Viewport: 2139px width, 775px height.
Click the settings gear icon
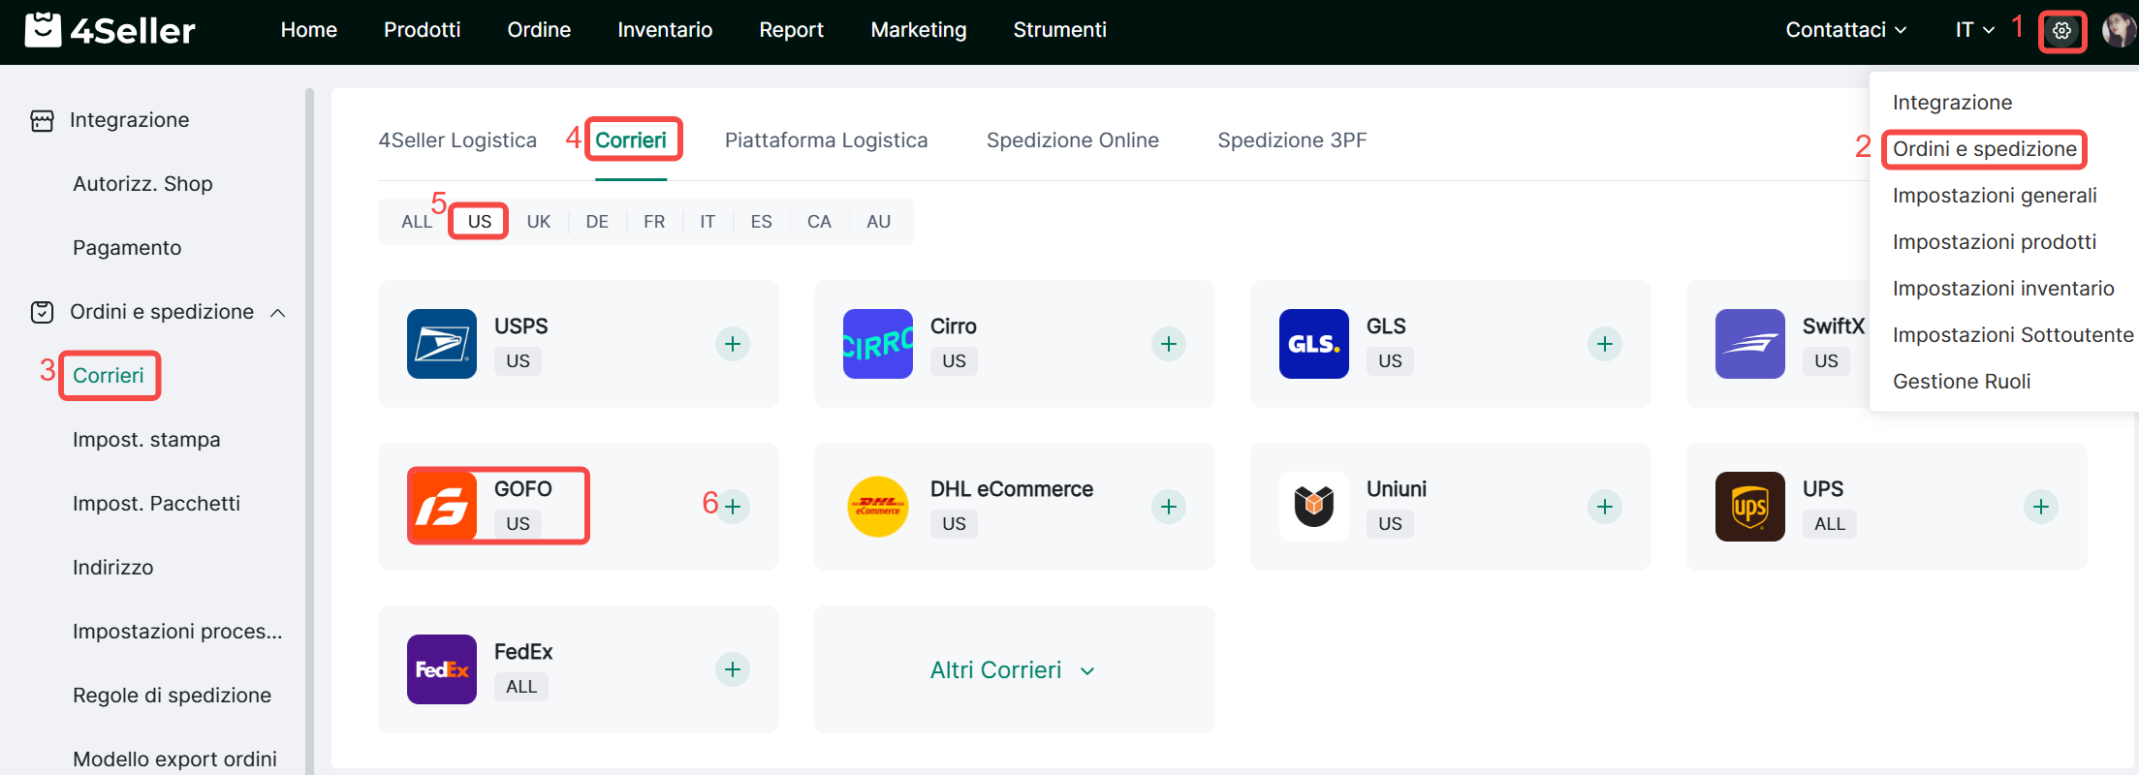[x=2061, y=31]
